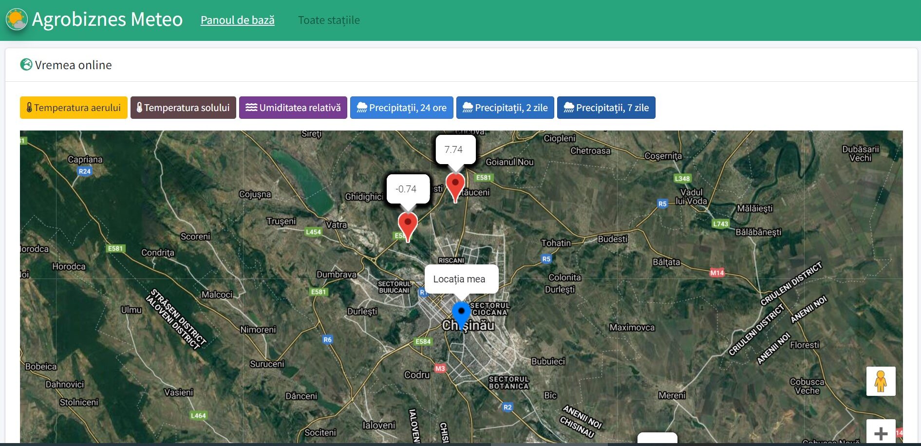Viewport: 921px width, 446px height.
Task: Click the Cojușna label on map
Action: 255,194
